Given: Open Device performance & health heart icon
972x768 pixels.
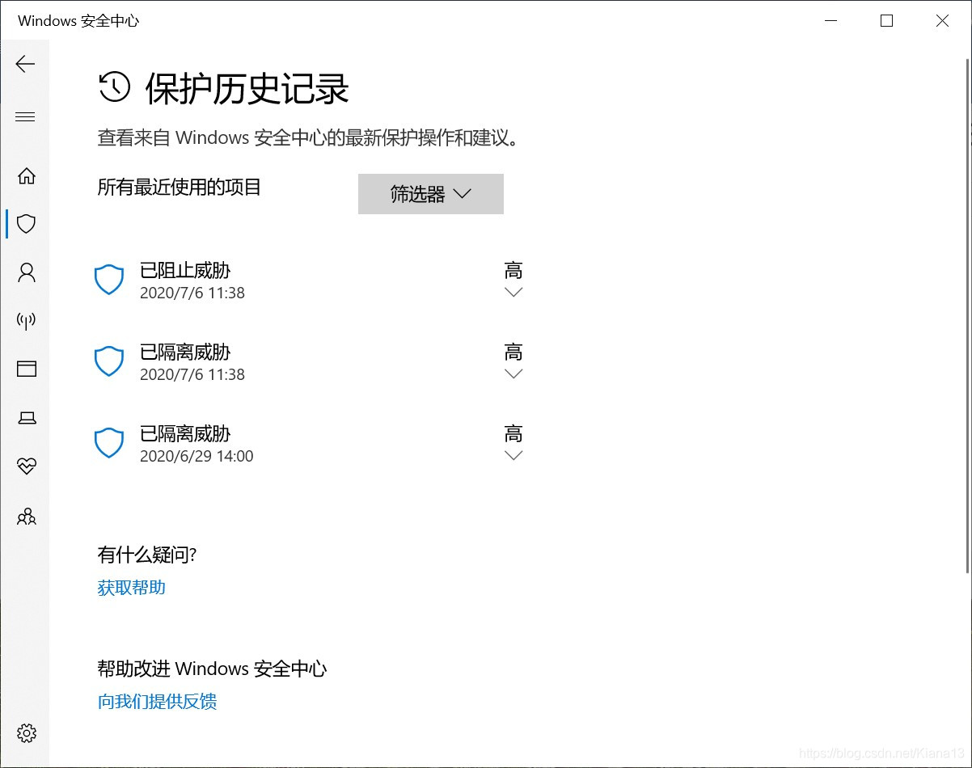Looking at the screenshot, I should (x=27, y=466).
